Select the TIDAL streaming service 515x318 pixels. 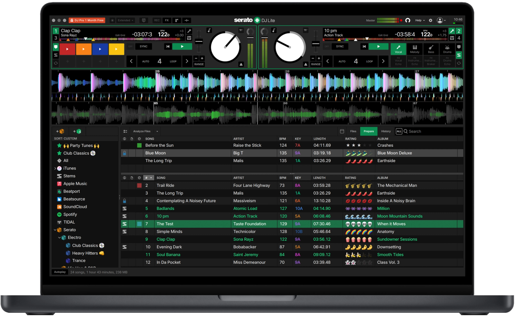click(69, 222)
